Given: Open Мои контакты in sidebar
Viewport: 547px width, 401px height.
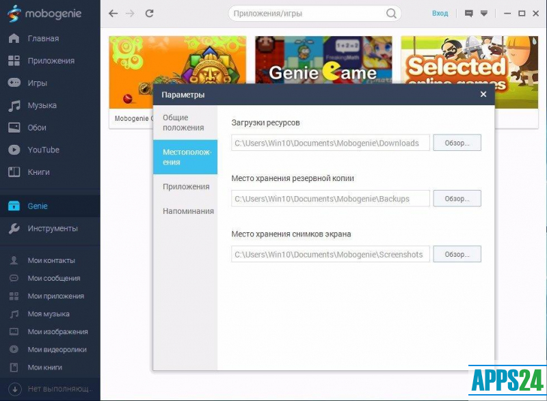Looking at the screenshot, I should (x=50, y=260).
